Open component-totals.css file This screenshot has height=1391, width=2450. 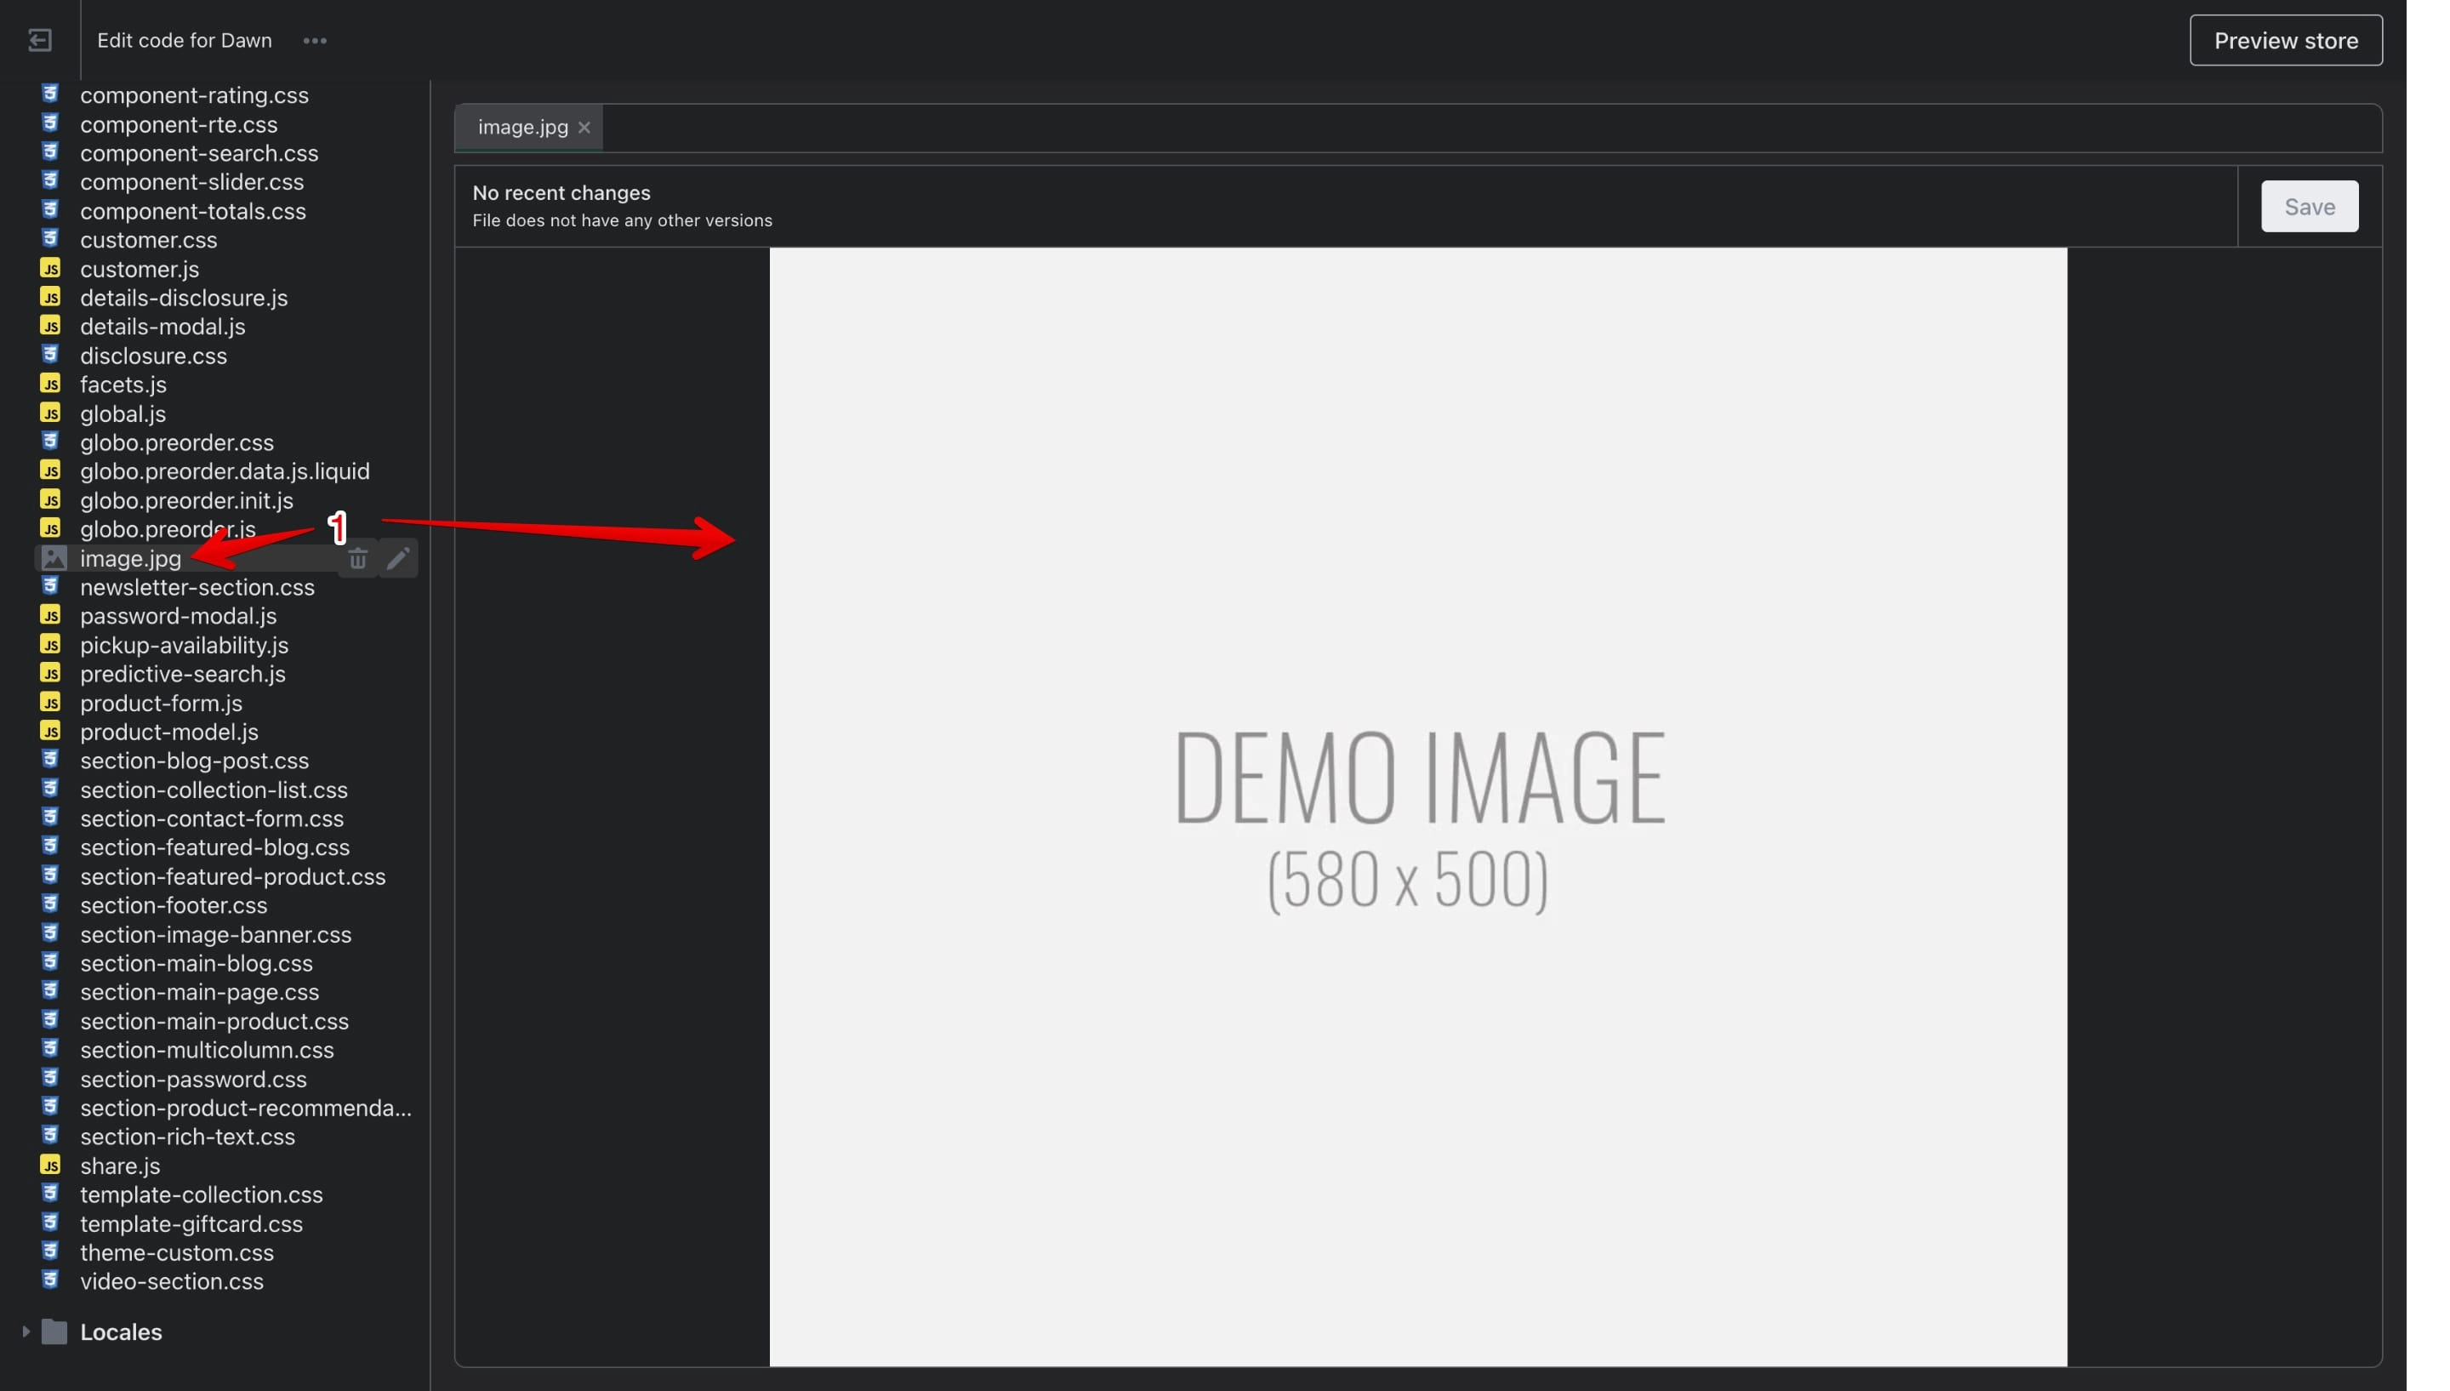[193, 211]
